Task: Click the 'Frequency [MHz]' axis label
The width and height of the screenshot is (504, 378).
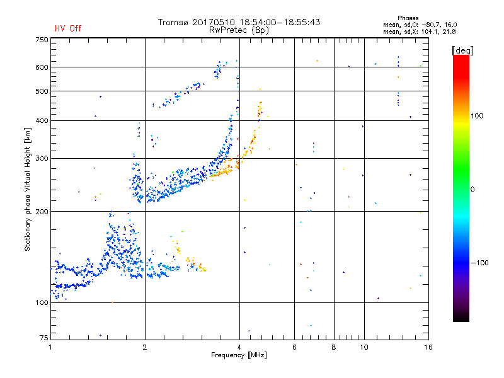Action: [239, 355]
